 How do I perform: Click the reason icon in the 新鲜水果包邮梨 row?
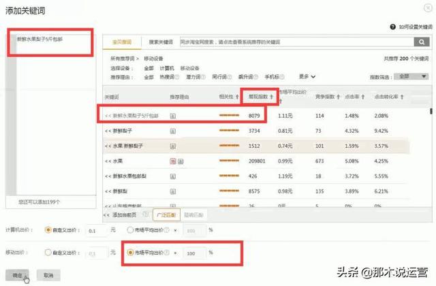point(172,176)
